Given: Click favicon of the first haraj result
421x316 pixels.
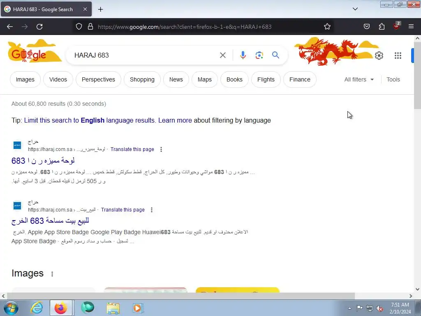Looking at the screenshot, I should click(17, 145).
